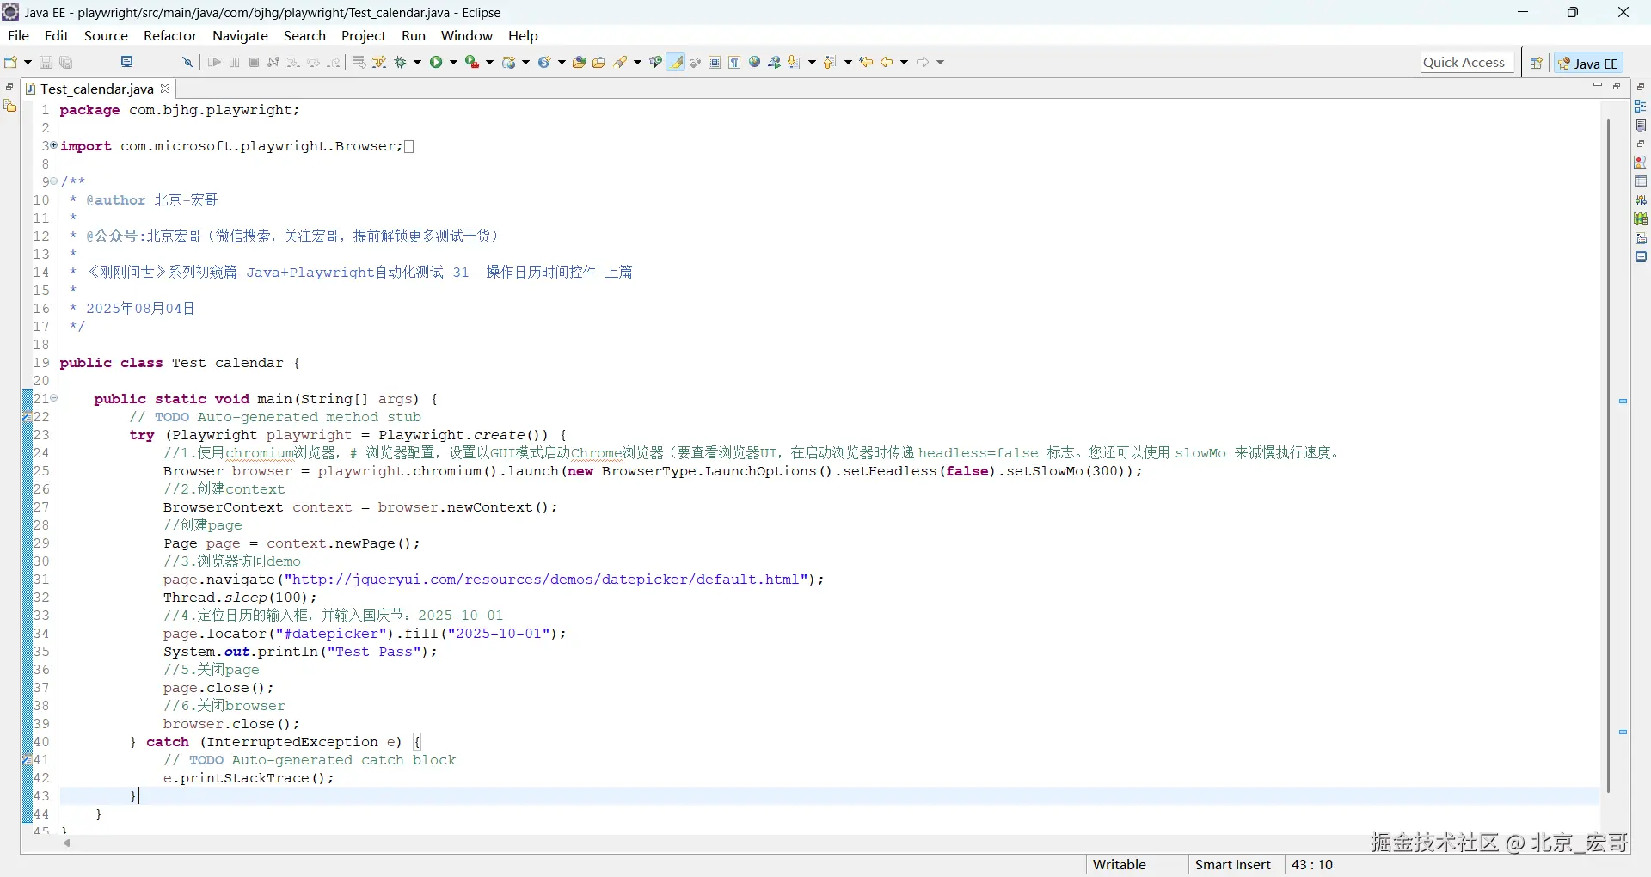Open the Window menu

pos(467,35)
